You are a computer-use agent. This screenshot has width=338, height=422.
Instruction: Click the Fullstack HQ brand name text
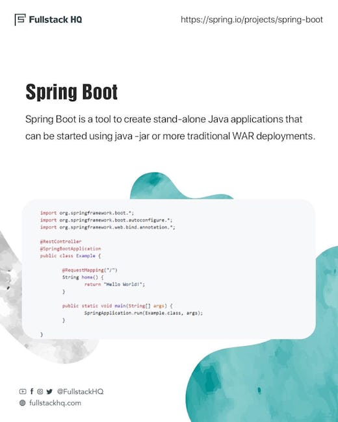55,19
